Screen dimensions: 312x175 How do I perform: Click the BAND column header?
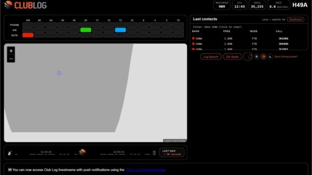point(195,31)
